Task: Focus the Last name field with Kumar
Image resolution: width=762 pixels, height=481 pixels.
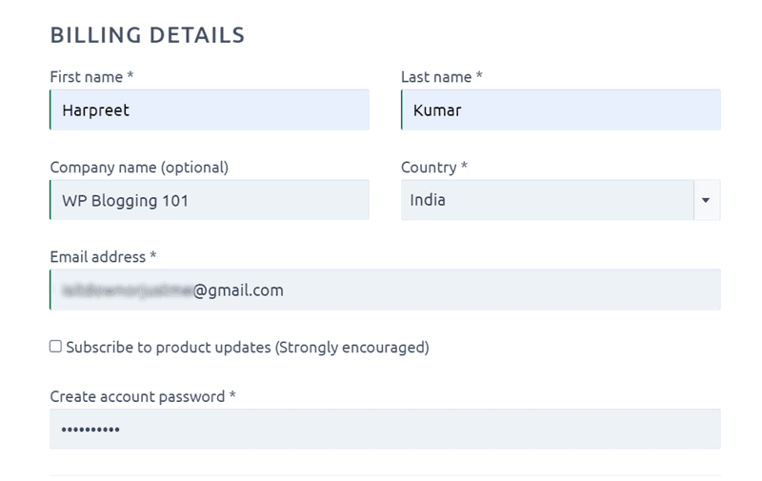Action: coord(560,110)
